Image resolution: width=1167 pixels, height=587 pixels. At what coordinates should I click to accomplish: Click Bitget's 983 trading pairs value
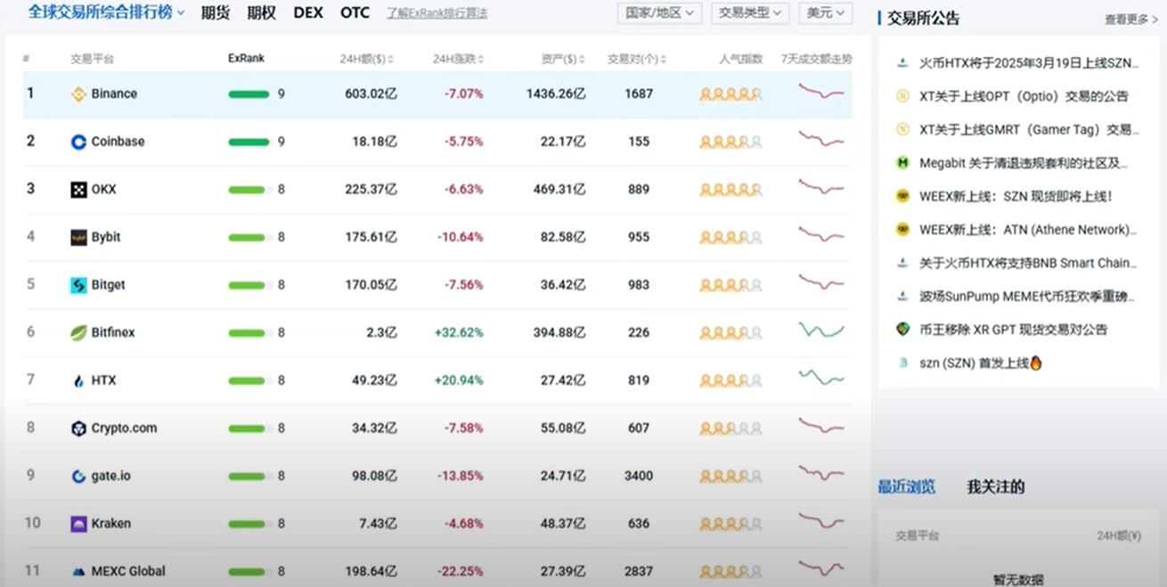(639, 284)
